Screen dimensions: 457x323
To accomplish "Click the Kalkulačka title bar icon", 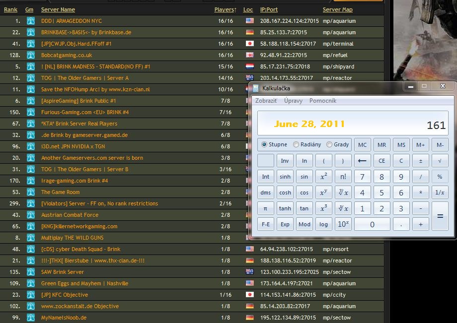I will coord(256,88).
